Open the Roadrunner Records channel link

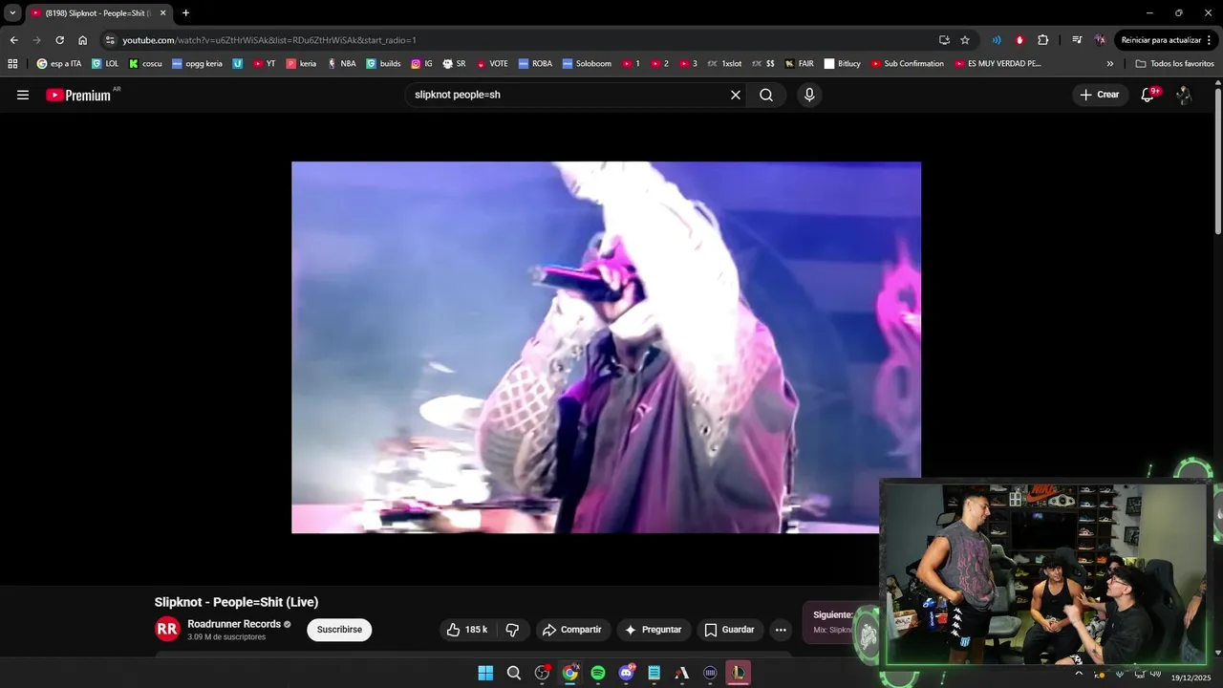(x=234, y=624)
